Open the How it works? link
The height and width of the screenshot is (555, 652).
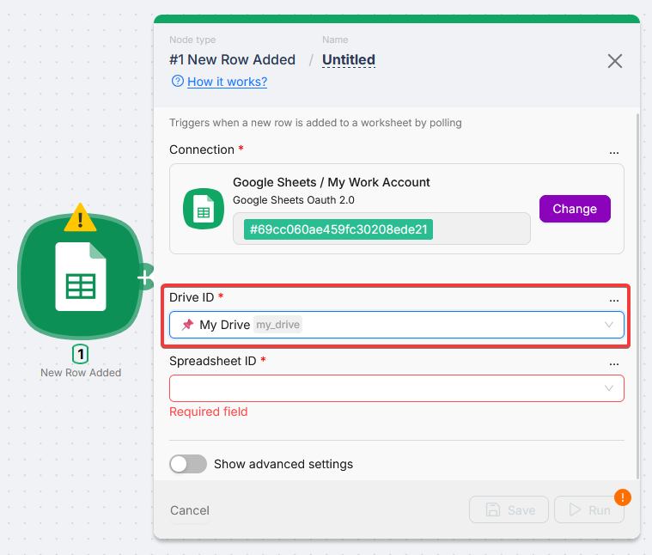(x=227, y=82)
